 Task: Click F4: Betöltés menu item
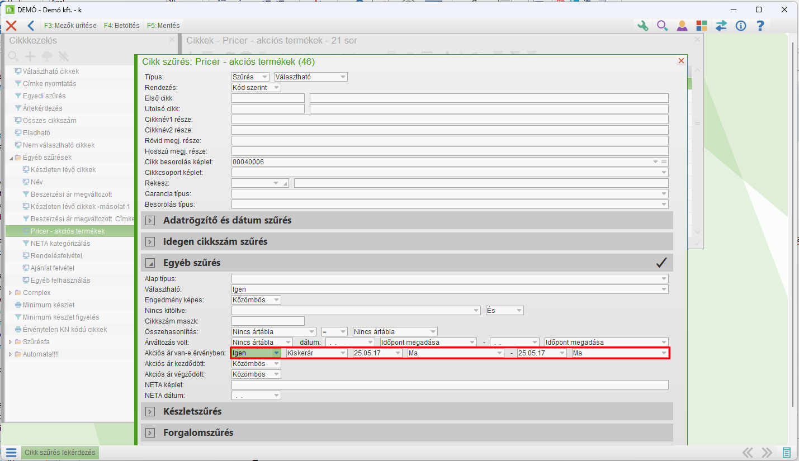(x=121, y=26)
